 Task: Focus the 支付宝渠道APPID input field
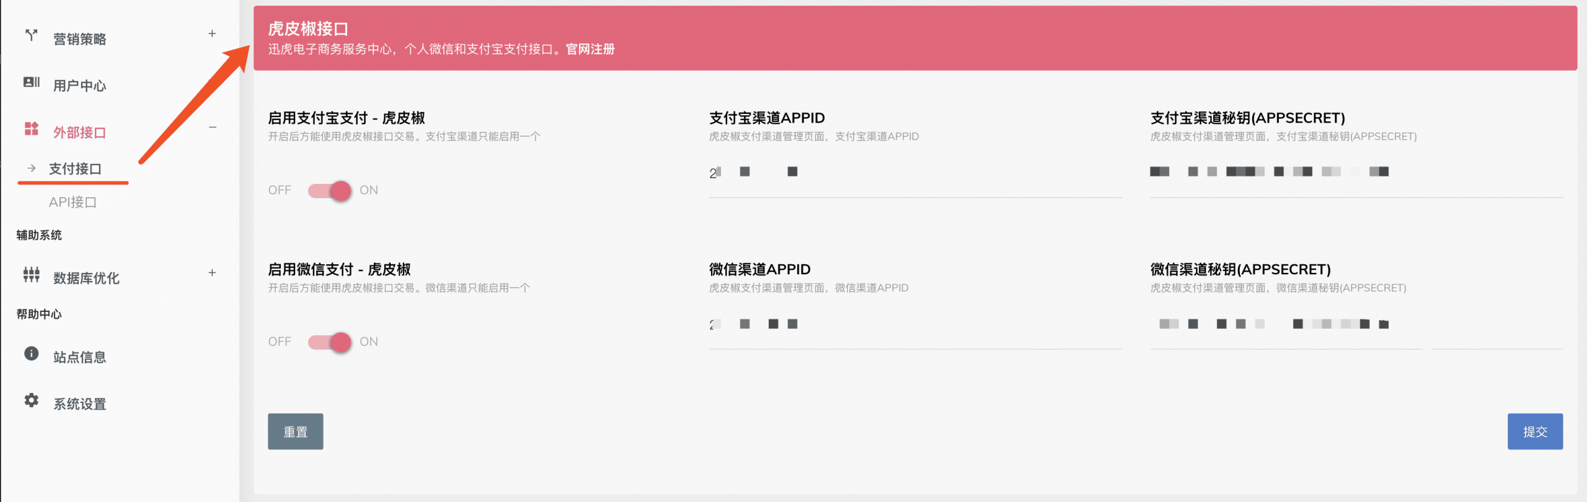[x=915, y=173]
